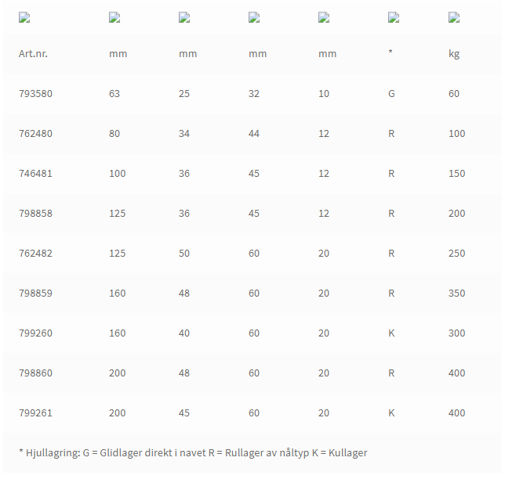The width and height of the screenshot is (505, 479).
Task: Select article number 762480
Action: pyautogui.click(x=35, y=134)
